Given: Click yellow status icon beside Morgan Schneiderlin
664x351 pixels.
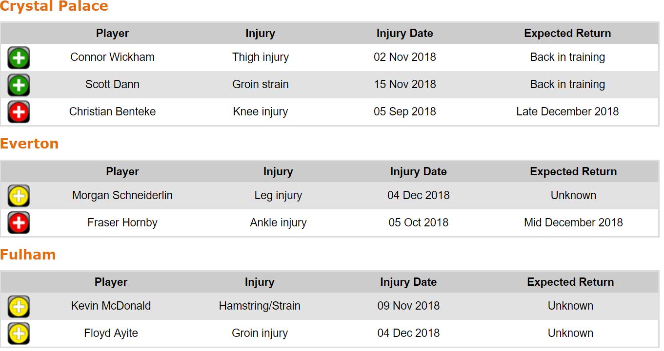Looking at the screenshot, I should pos(19,196).
